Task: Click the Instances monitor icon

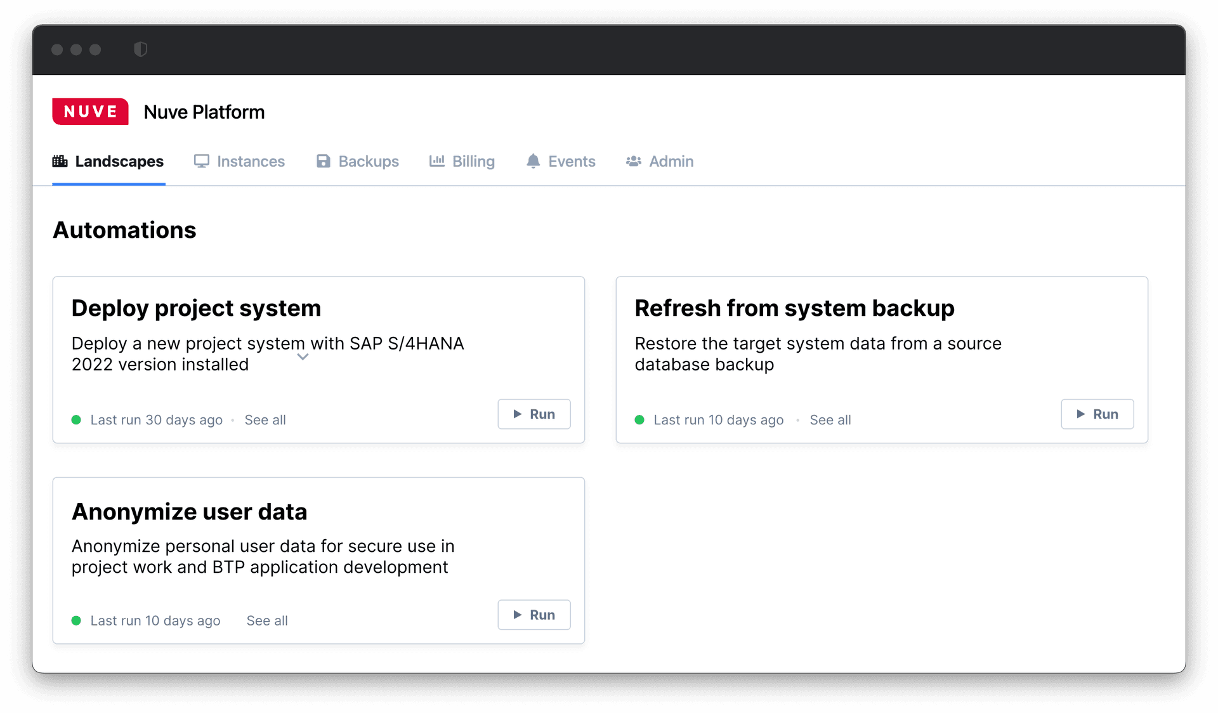Action: click(202, 161)
